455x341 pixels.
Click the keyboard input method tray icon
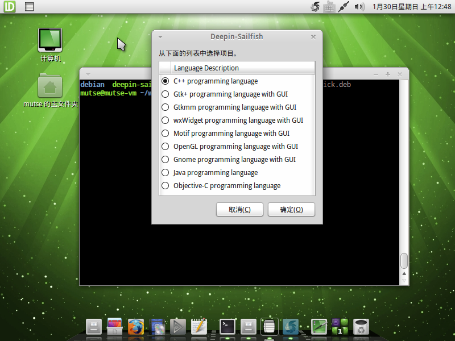pos(329,7)
